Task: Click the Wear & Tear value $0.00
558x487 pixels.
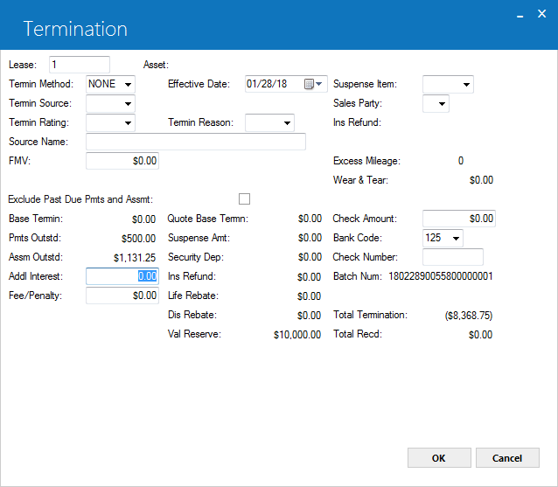Action: tap(481, 180)
